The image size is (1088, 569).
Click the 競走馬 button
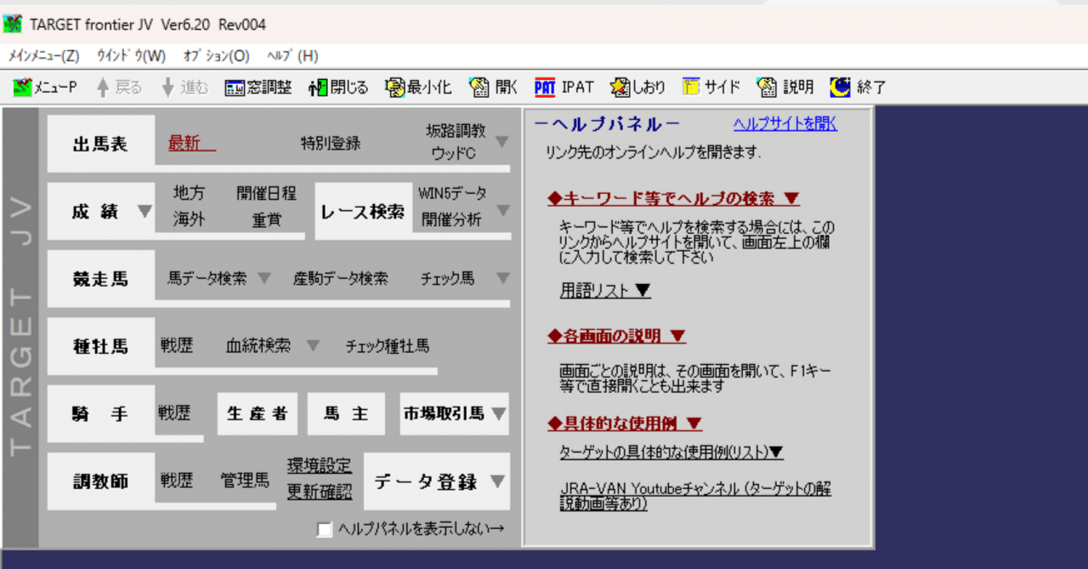(x=101, y=279)
